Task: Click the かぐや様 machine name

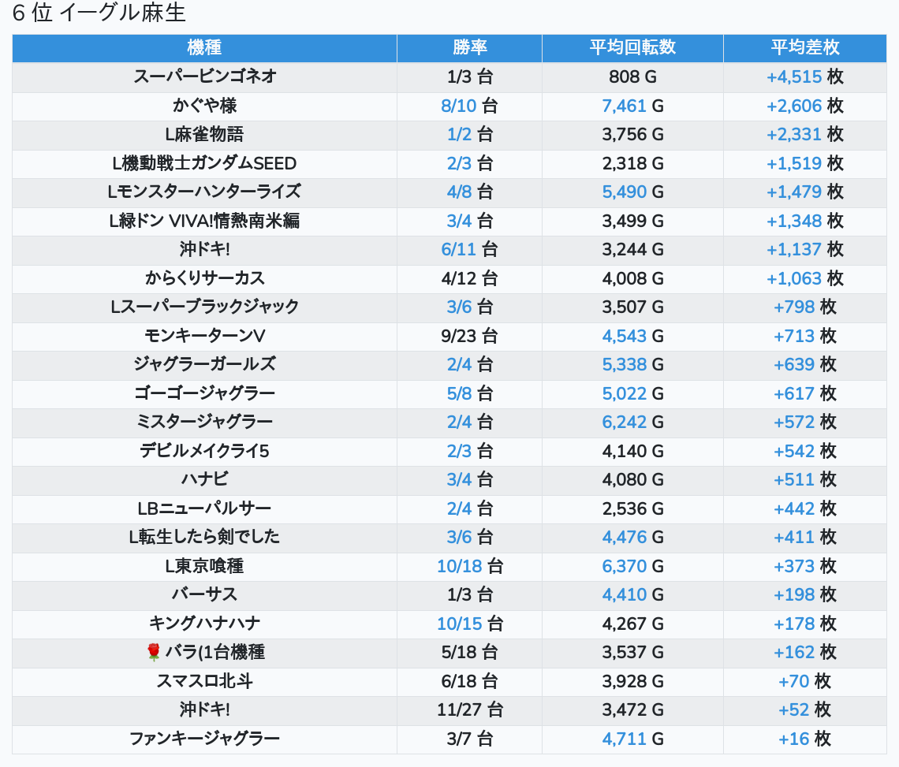Action: 205,106
